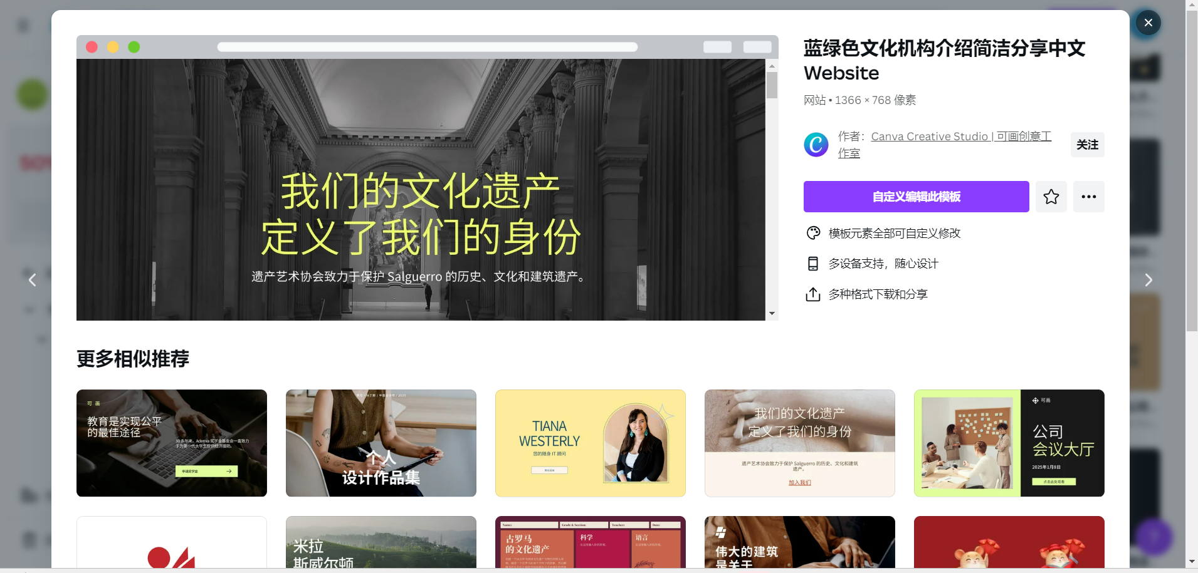Image resolution: width=1198 pixels, height=573 pixels.
Task: Click the preview scrollbar up arrow
Action: [x=772, y=66]
